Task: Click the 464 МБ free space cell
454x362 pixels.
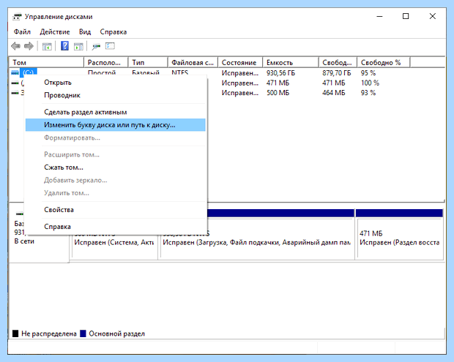Action: pos(334,93)
